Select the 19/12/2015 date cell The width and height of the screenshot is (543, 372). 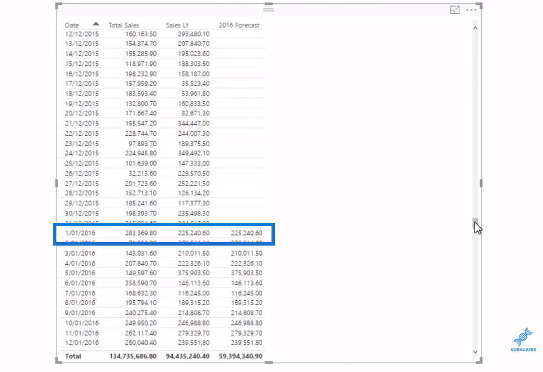(82, 104)
